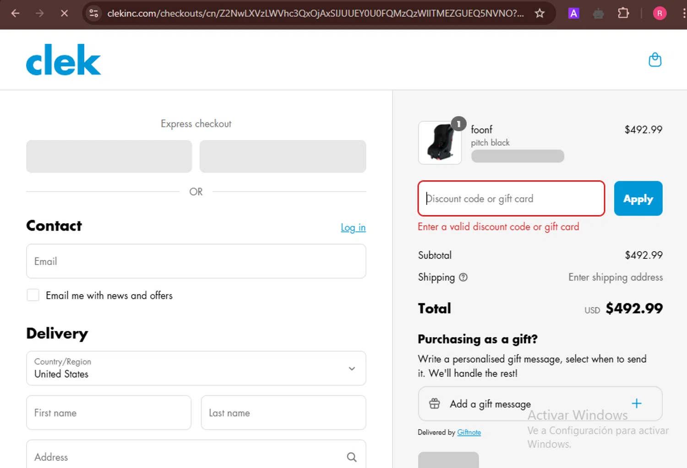Click the pitch black variant text
Screen dimensions: 687x468
490,143
